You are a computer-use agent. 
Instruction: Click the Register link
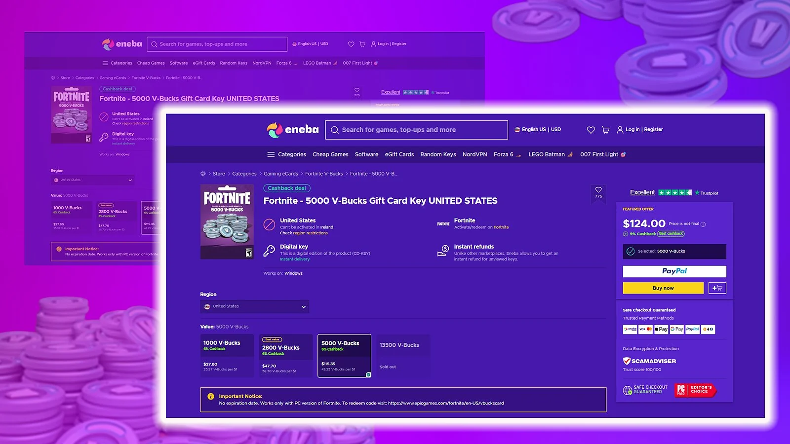pos(653,130)
